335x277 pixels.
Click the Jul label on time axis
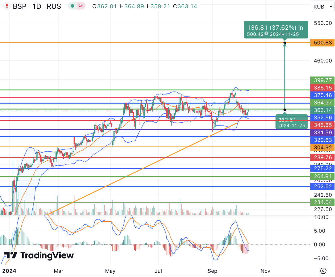[x=158, y=271]
